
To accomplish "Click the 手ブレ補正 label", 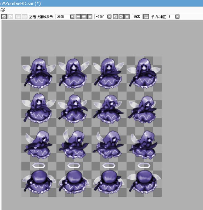I will click(x=159, y=17).
